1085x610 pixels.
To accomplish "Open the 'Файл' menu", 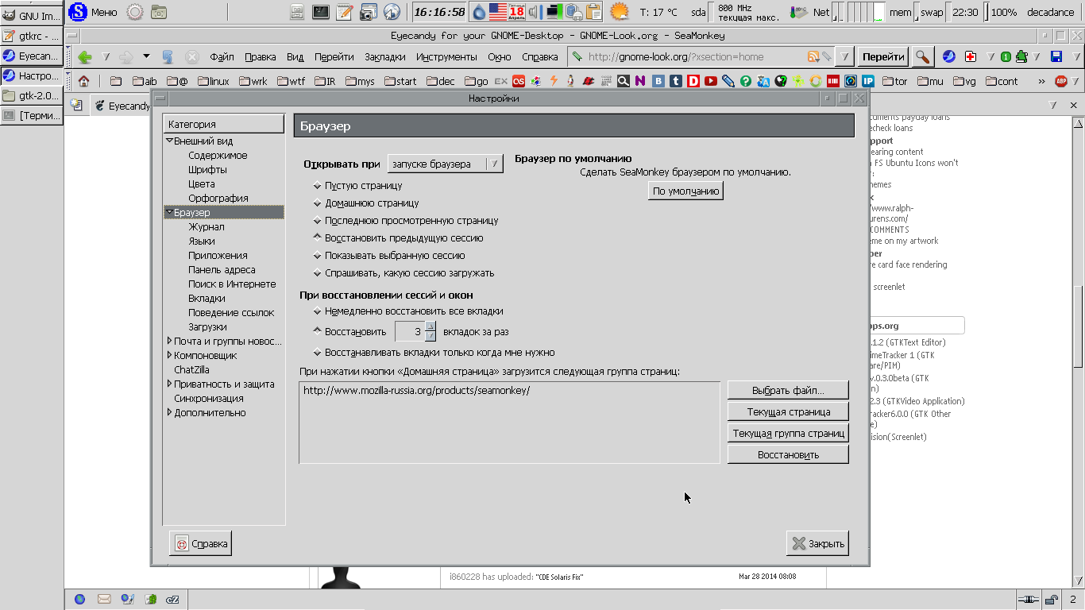I will [x=222, y=56].
